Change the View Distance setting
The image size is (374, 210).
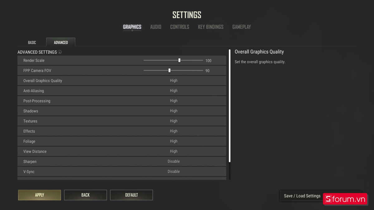[174, 152]
